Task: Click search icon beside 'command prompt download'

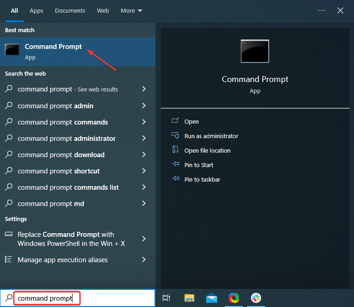Action: tap(9, 154)
